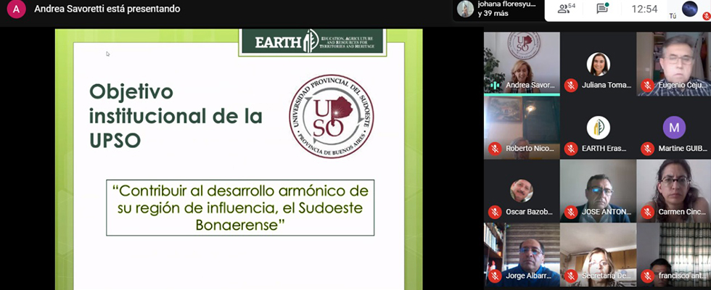Click the muted mic on Juliana Toma tile
This screenshot has height=290, width=711.
pyautogui.click(x=571, y=85)
